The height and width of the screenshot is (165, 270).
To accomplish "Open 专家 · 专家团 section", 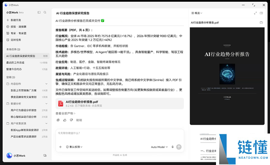I will (x=16, y=33).
